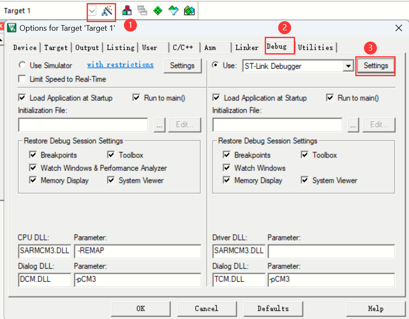Expand the Target 1 selection dropdown
409x319 pixels.
point(92,11)
